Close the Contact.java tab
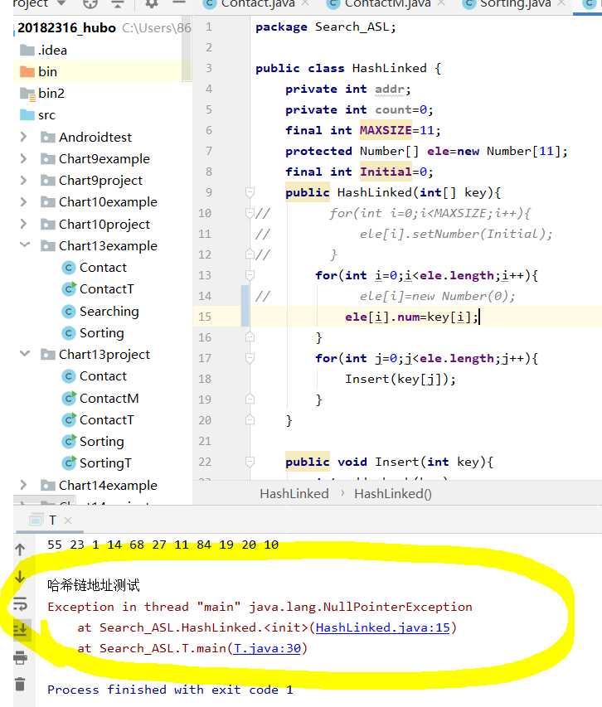602x707 pixels. [306, 3]
